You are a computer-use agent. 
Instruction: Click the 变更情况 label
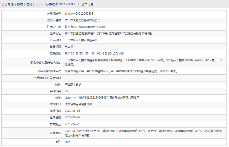pos(55,133)
